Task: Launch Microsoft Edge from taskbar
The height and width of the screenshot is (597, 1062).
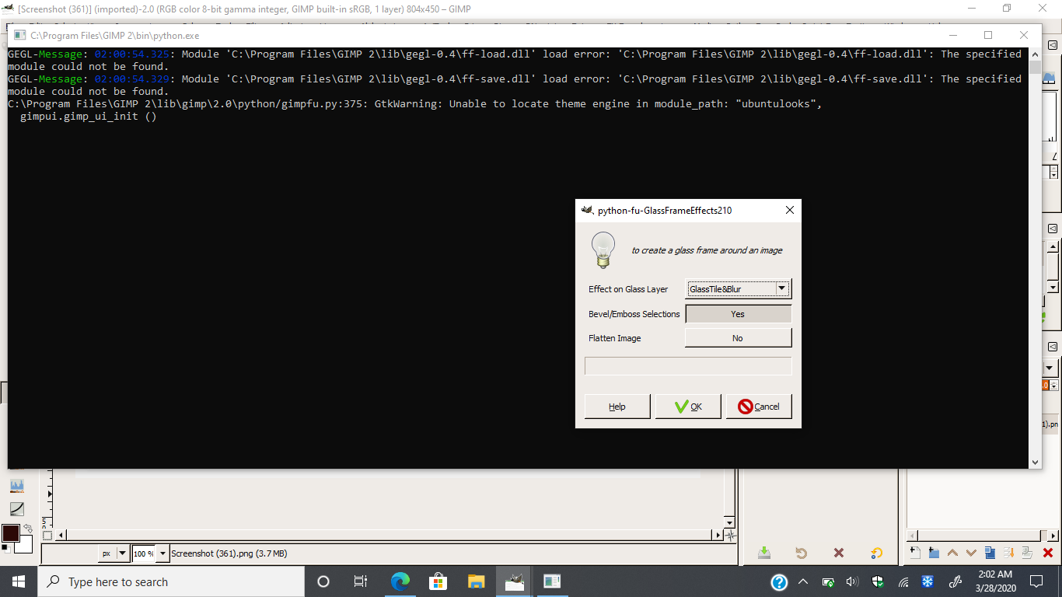Action: (x=400, y=581)
